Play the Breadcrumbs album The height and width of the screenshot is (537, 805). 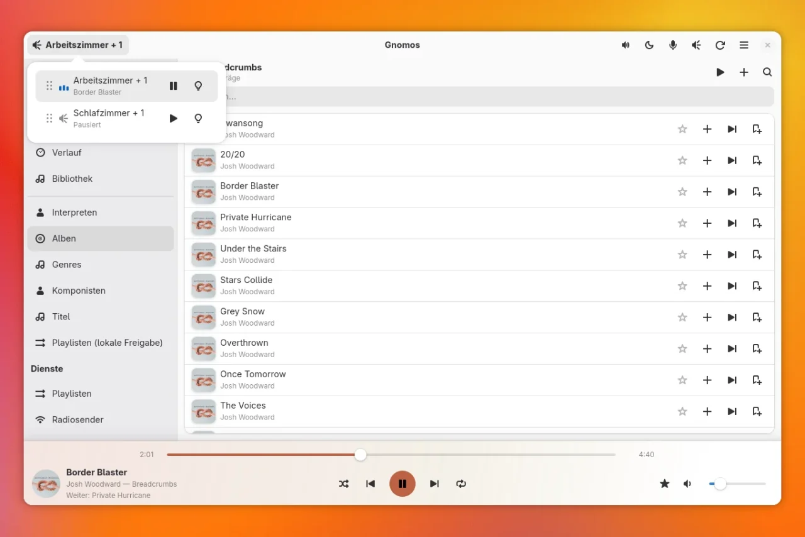point(720,72)
